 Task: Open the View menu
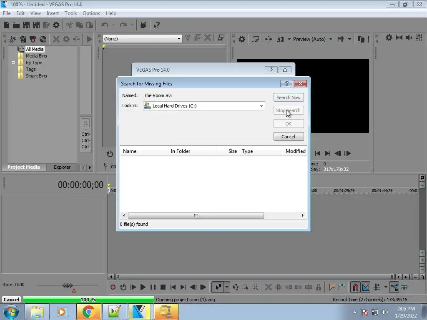pos(35,13)
